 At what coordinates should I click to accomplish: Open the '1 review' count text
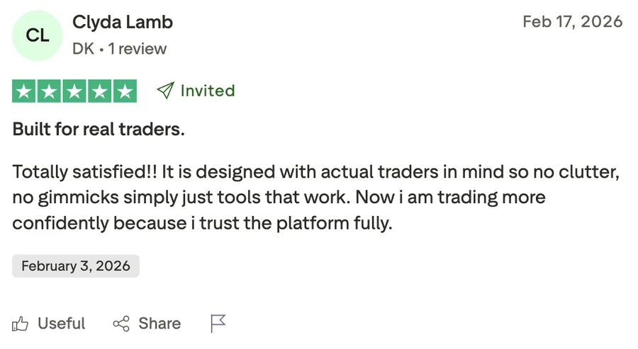(x=138, y=49)
